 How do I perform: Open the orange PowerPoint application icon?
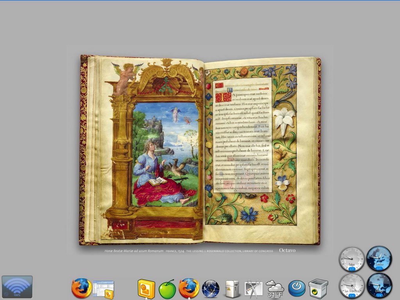146,289
